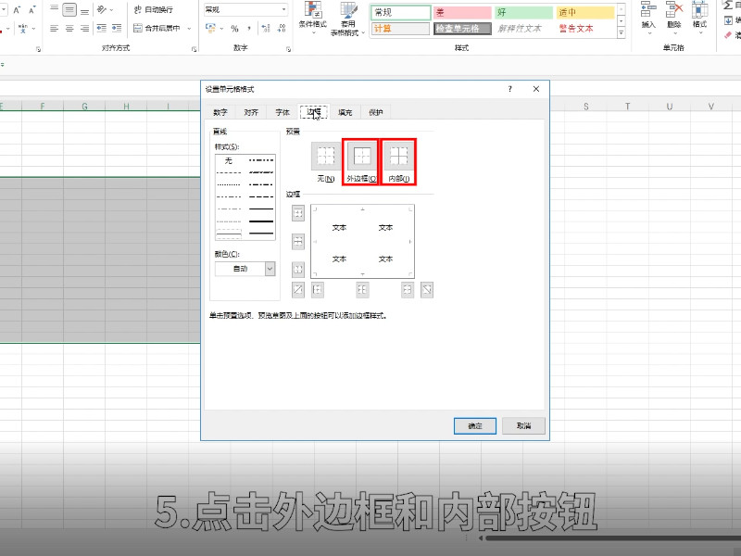Click the middle align icon
The image size is (741, 556).
(x=69, y=9)
